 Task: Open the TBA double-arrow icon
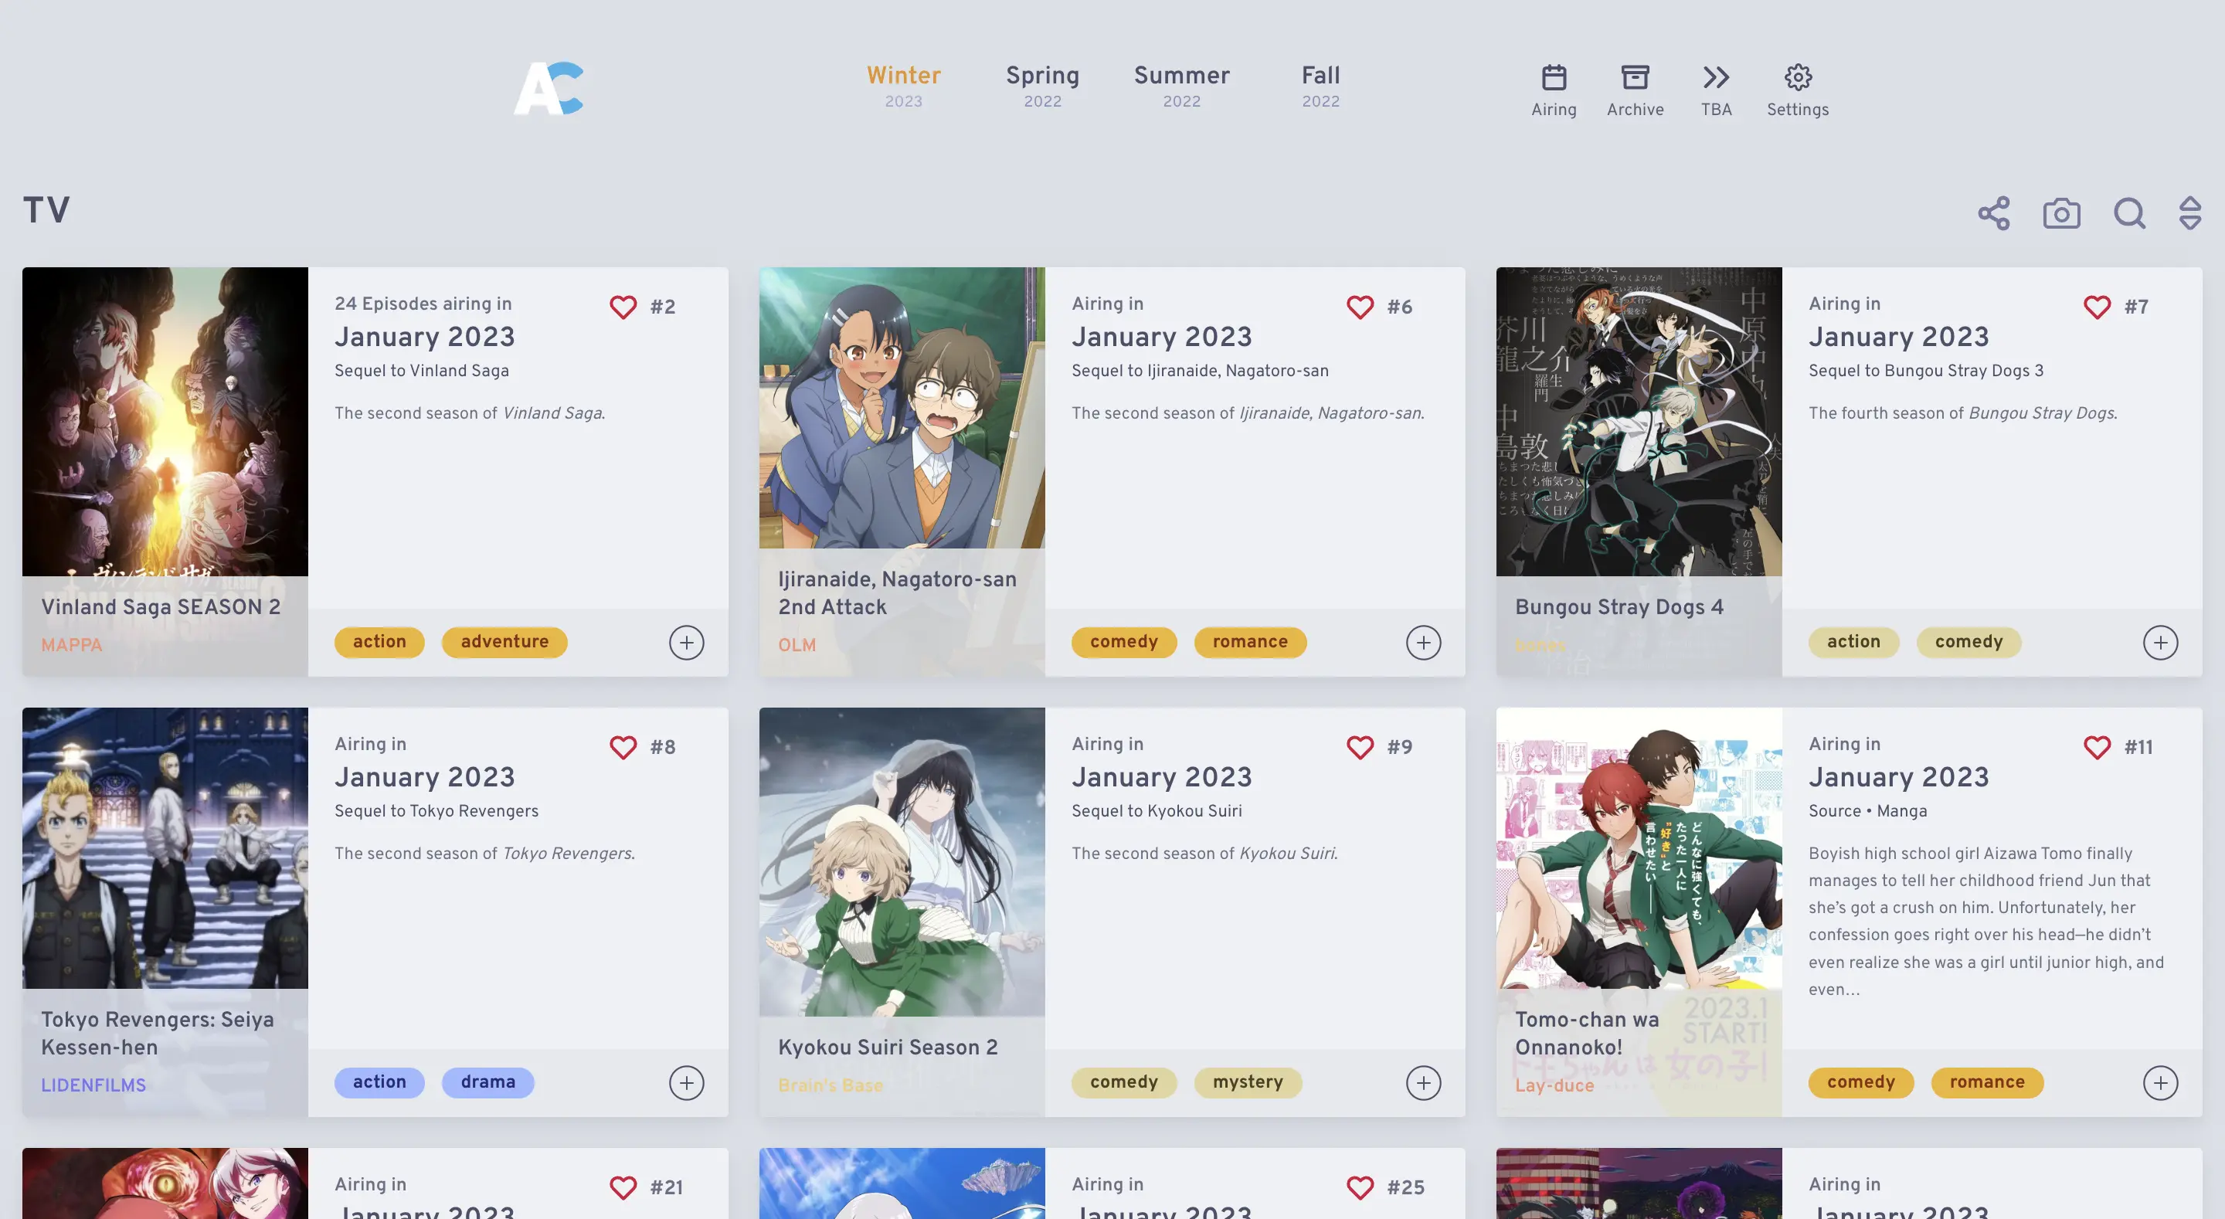[x=1715, y=78]
